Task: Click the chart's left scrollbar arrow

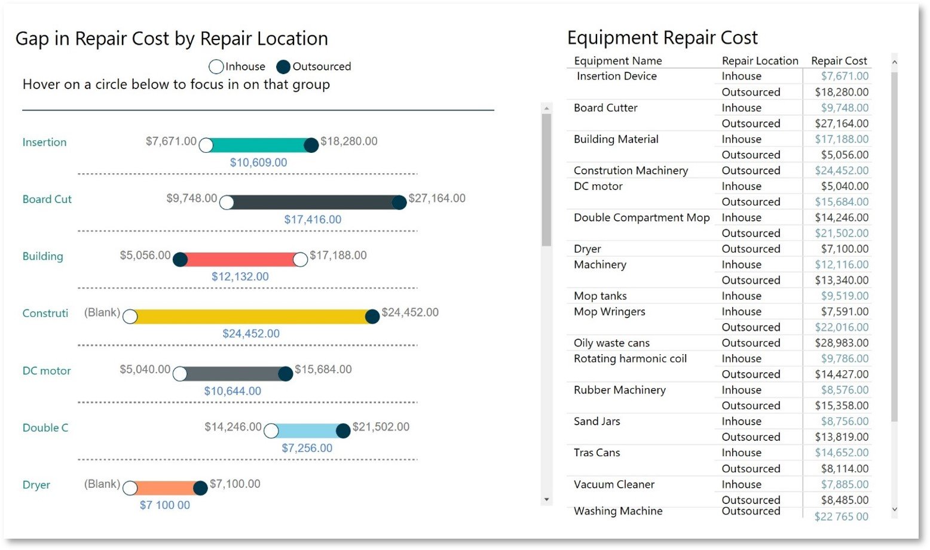Action: (x=547, y=107)
